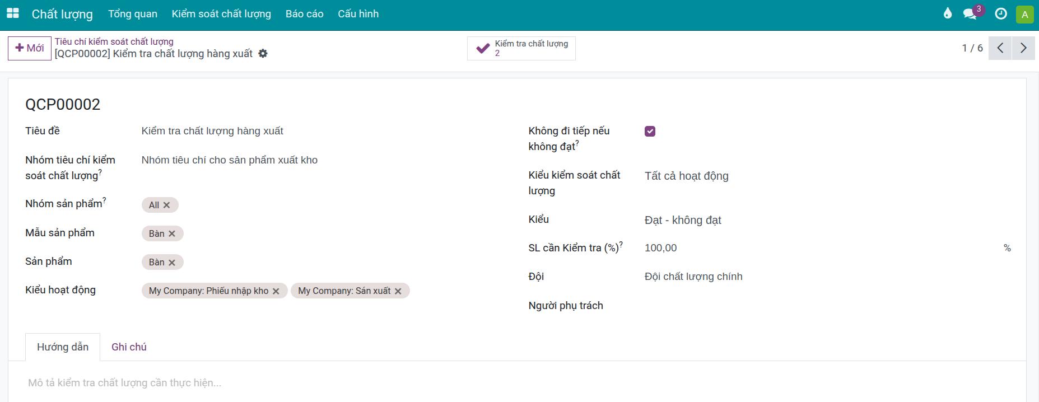The width and height of the screenshot is (1039, 402).
Task: Open the apps grid menu icon
Action: tap(12, 13)
